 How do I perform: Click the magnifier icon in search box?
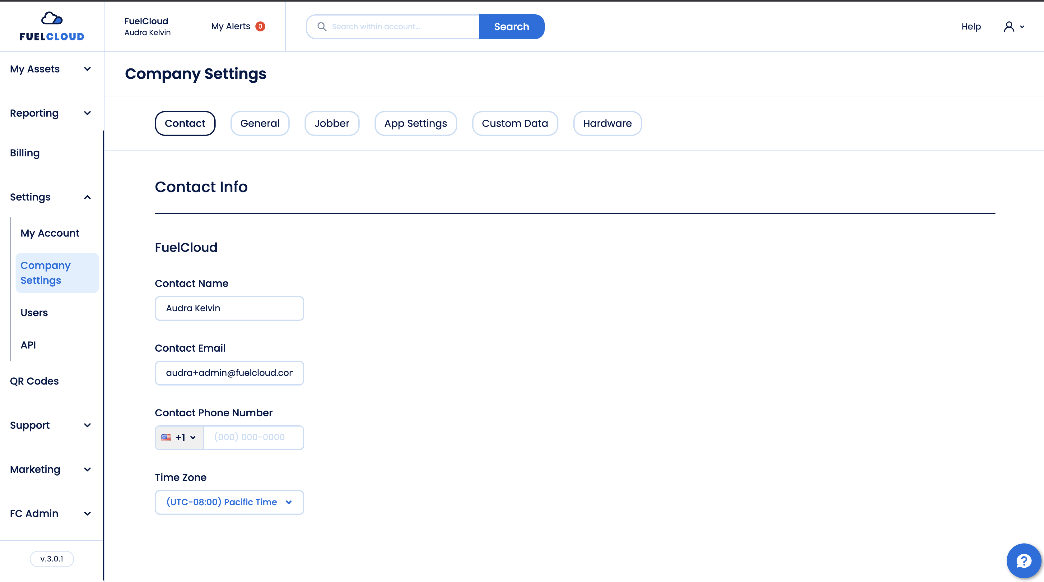322,27
